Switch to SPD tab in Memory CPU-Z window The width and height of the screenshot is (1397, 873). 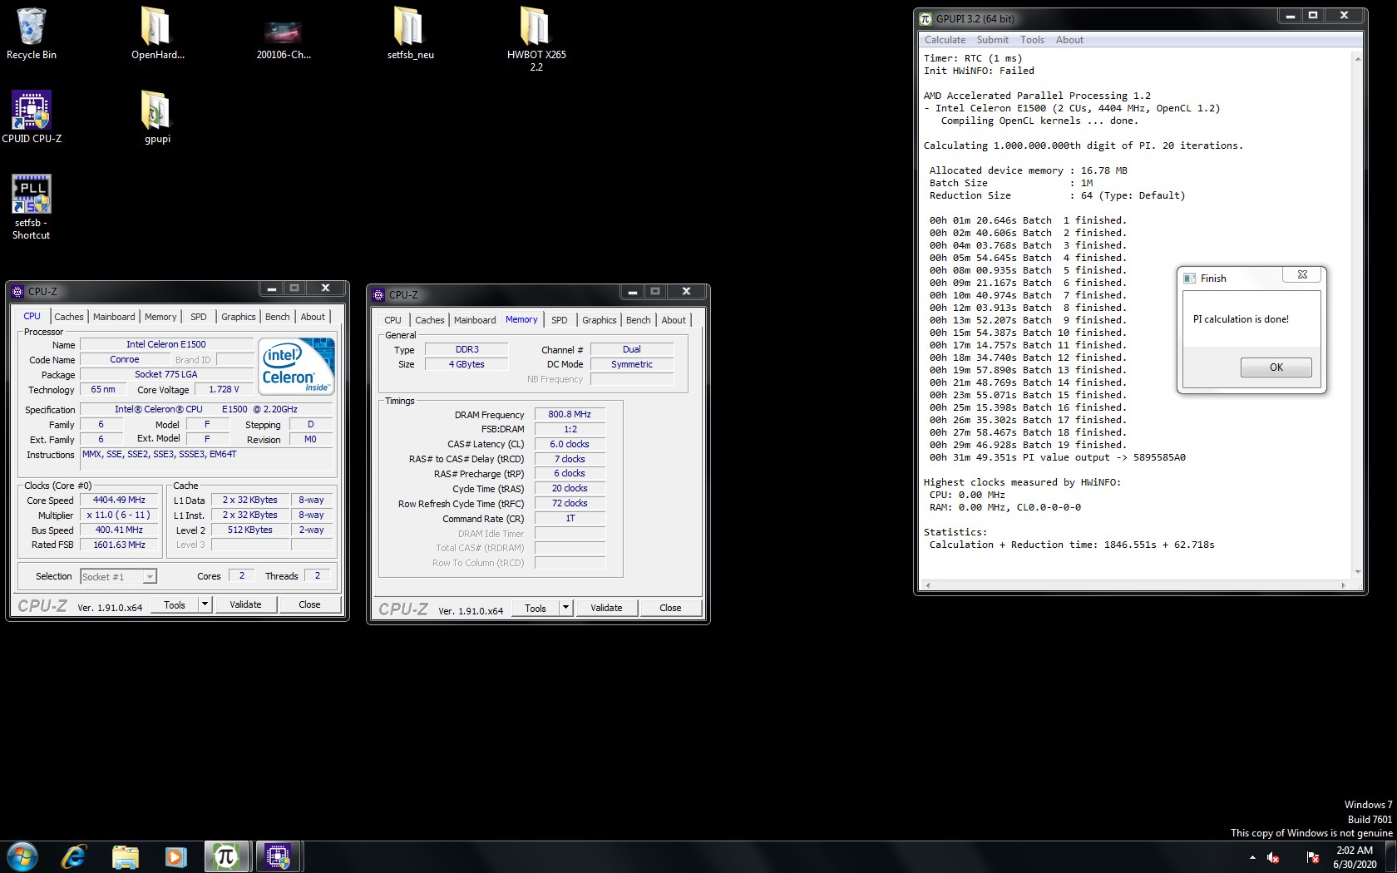click(560, 320)
